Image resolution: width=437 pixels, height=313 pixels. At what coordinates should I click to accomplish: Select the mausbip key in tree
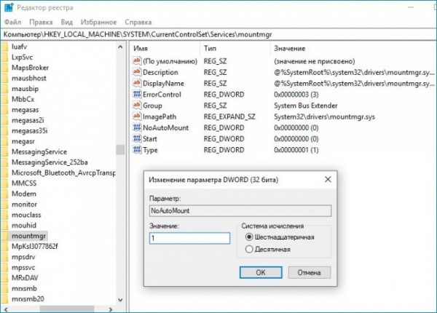click(25, 89)
